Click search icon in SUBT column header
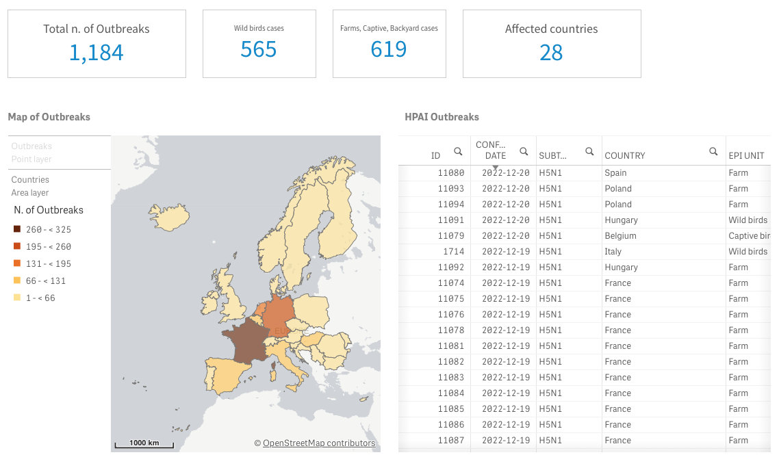The image size is (779, 457). [x=589, y=151]
